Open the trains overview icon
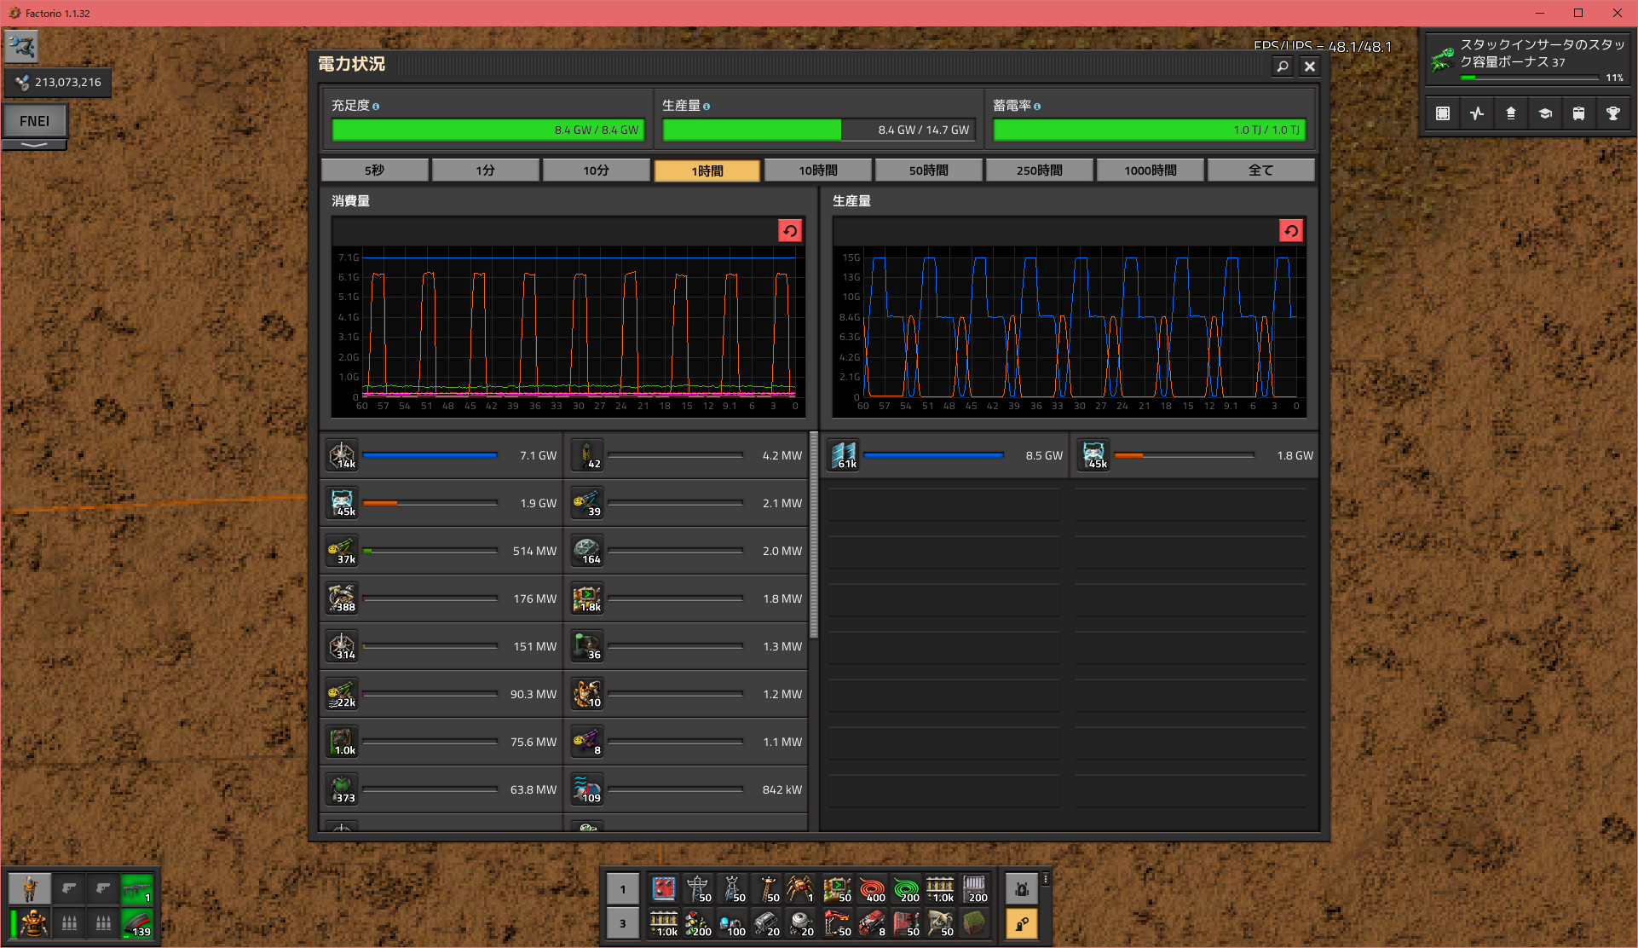The width and height of the screenshot is (1638, 948). [x=1579, y=113]
